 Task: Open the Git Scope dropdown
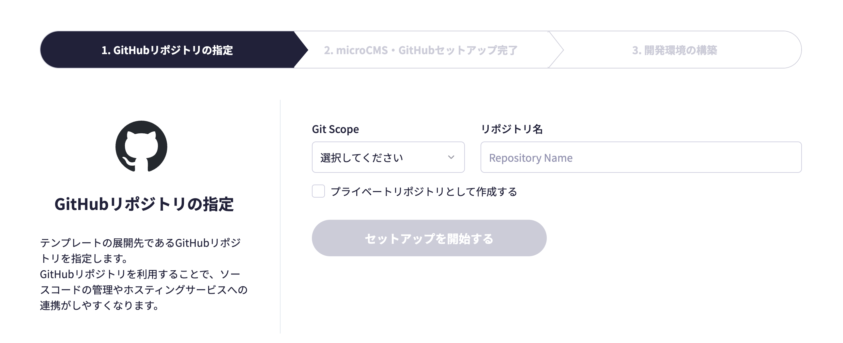tap(388, 157)
